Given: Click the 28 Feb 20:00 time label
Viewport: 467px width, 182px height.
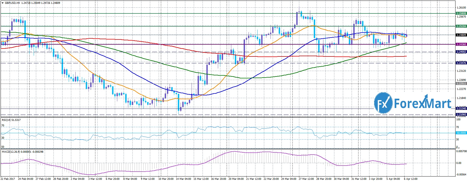Looking at the screenshot, I should pyautogui.click(x=61, y=179).
